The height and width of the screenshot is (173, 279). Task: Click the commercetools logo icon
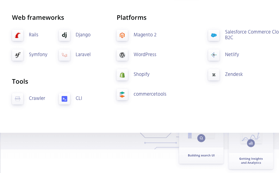pyautogui.click(x=122, y=95)
